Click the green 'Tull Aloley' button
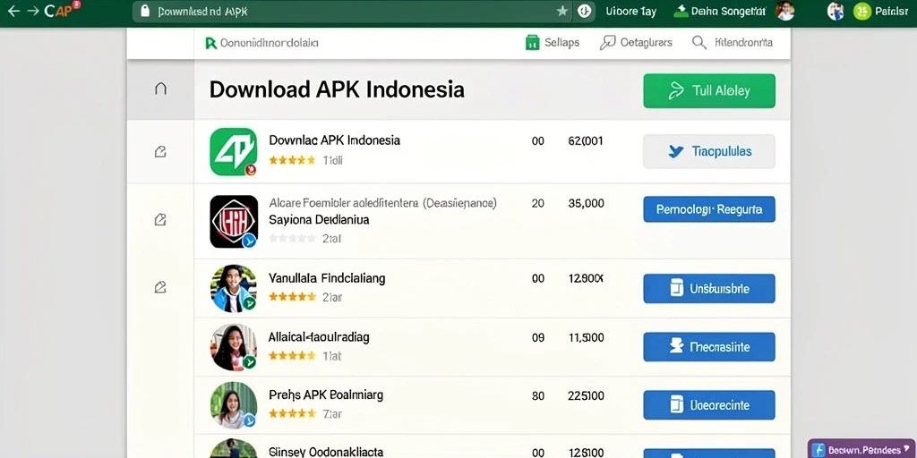The image size is (917, 458). point(709,90)
